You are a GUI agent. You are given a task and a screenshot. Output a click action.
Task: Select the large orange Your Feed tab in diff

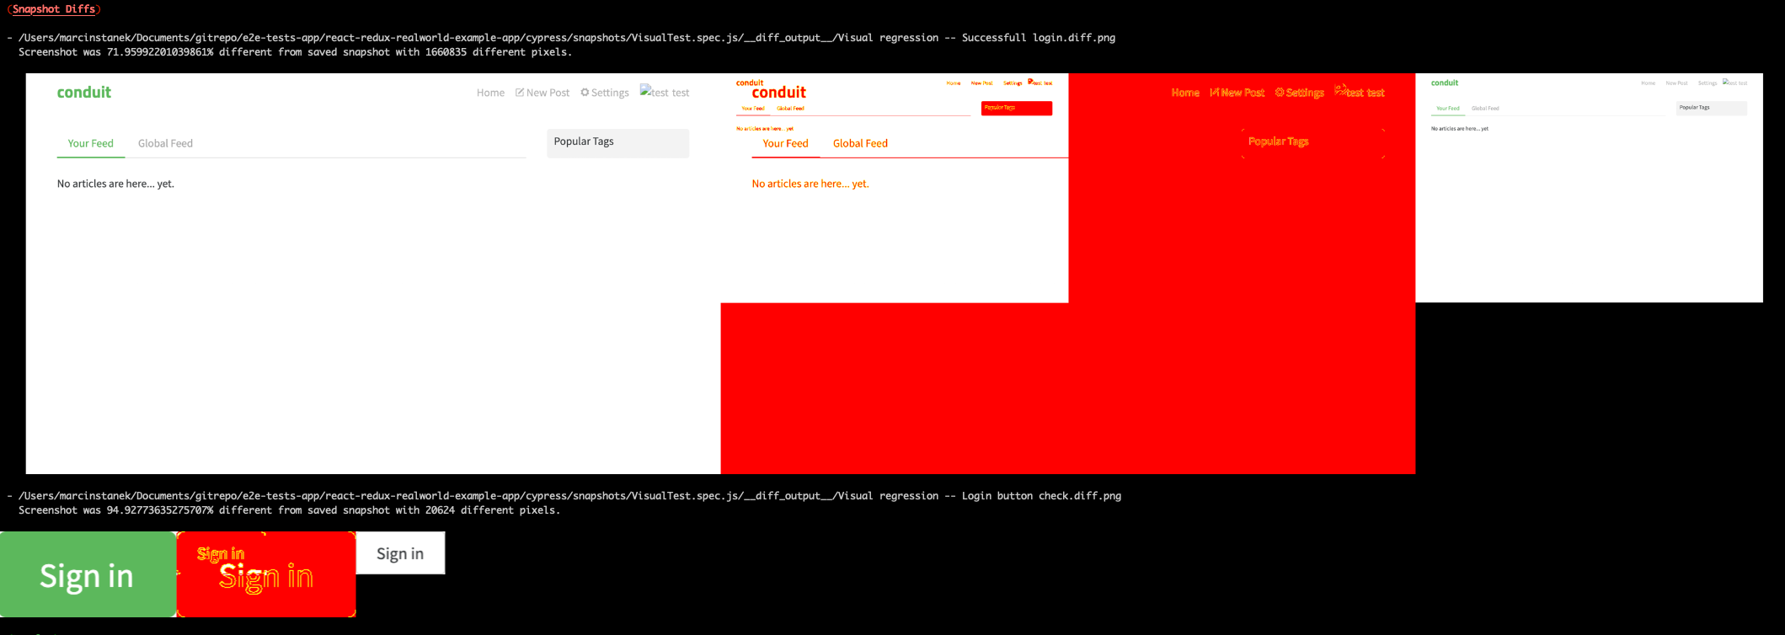[785, 143]
